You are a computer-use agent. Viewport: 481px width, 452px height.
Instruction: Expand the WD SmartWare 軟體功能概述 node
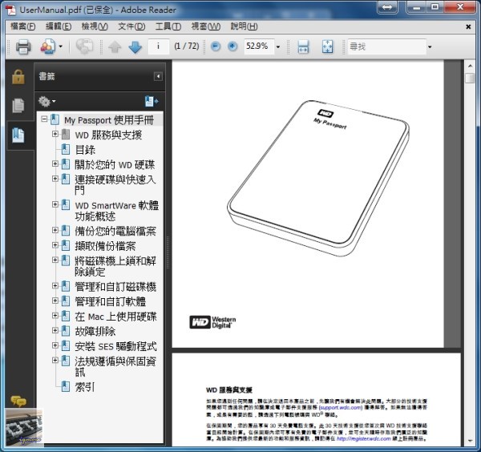pos(55,204)
